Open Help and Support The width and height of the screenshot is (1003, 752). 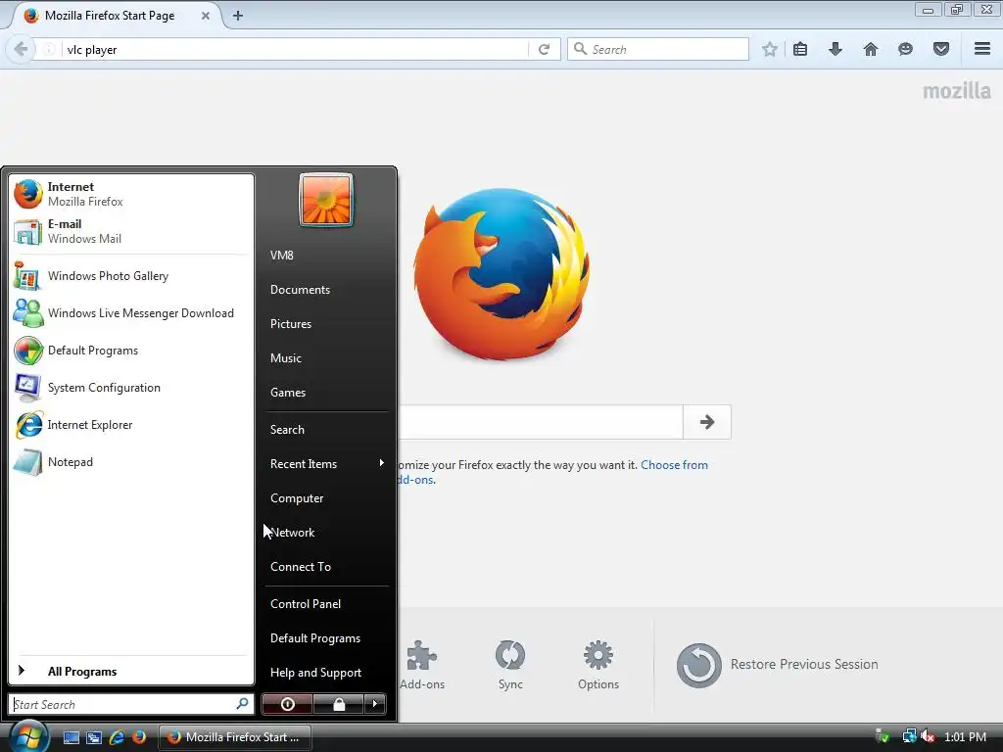(316, 673)
